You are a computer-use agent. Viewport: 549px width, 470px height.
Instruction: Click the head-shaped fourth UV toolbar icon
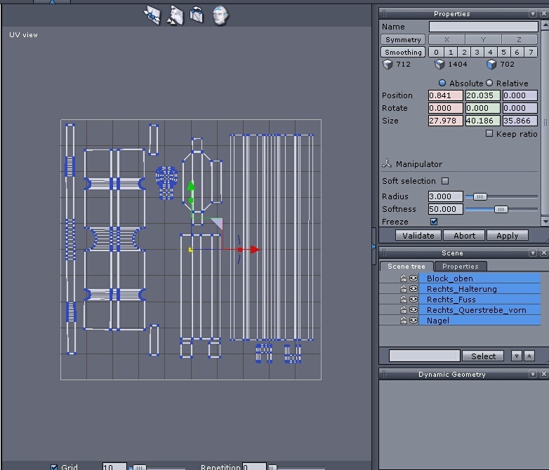pyautogui.click(x=220, y=15)
